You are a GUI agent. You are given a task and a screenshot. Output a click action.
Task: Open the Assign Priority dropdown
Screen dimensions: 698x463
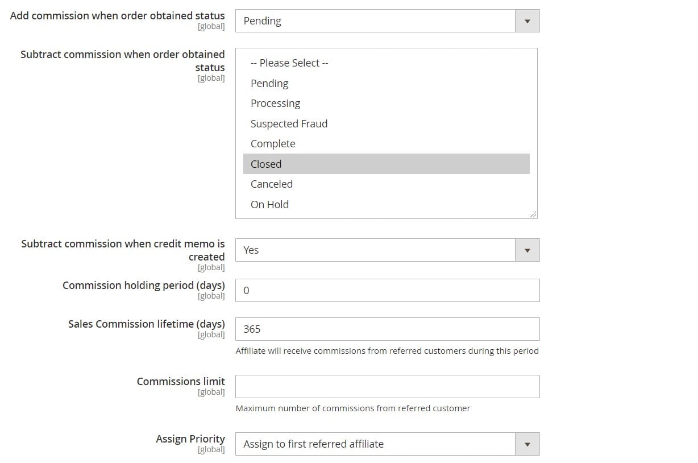point(387,444)
